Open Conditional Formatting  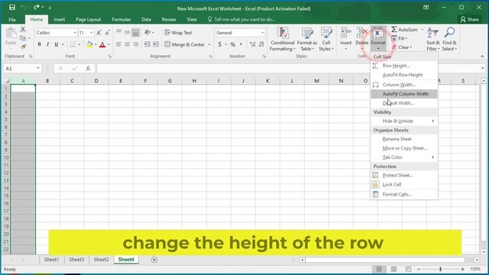coord(282,39)
